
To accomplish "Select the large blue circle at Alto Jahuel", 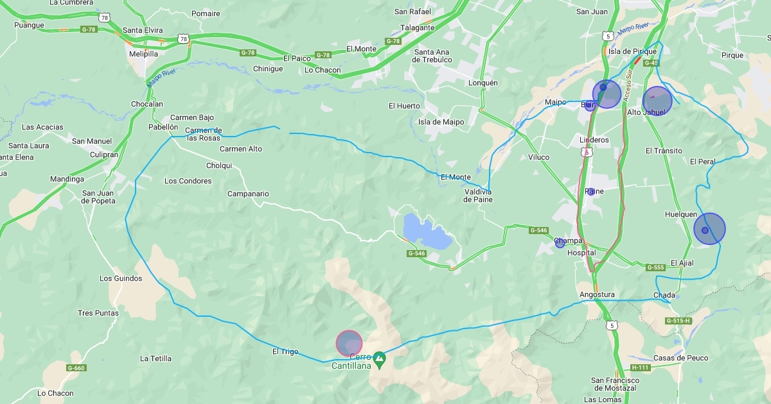I will coord(657,101).
